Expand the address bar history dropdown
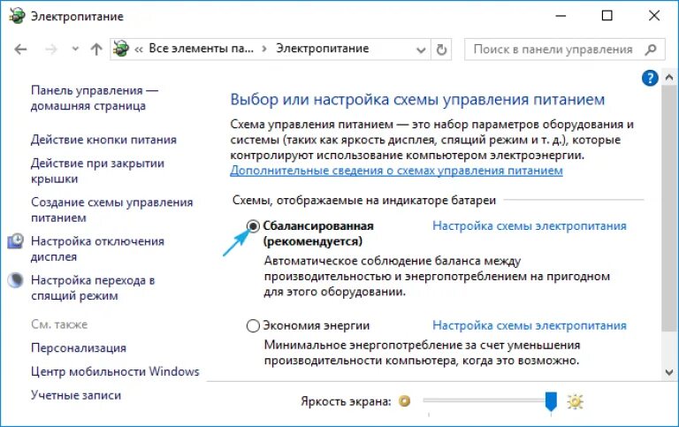 coord(421,50)
